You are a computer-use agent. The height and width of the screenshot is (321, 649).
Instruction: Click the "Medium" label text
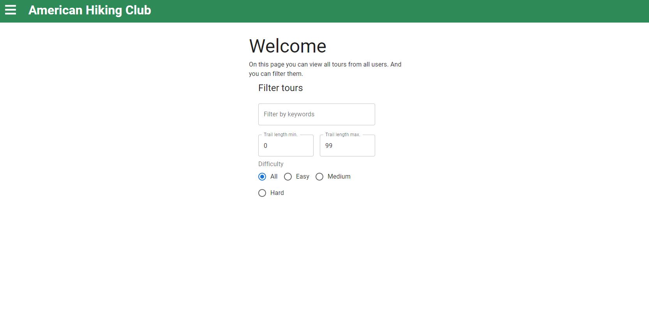339,177
